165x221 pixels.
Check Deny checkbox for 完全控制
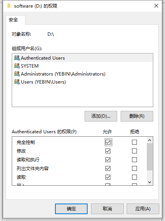tap(134, 142)
